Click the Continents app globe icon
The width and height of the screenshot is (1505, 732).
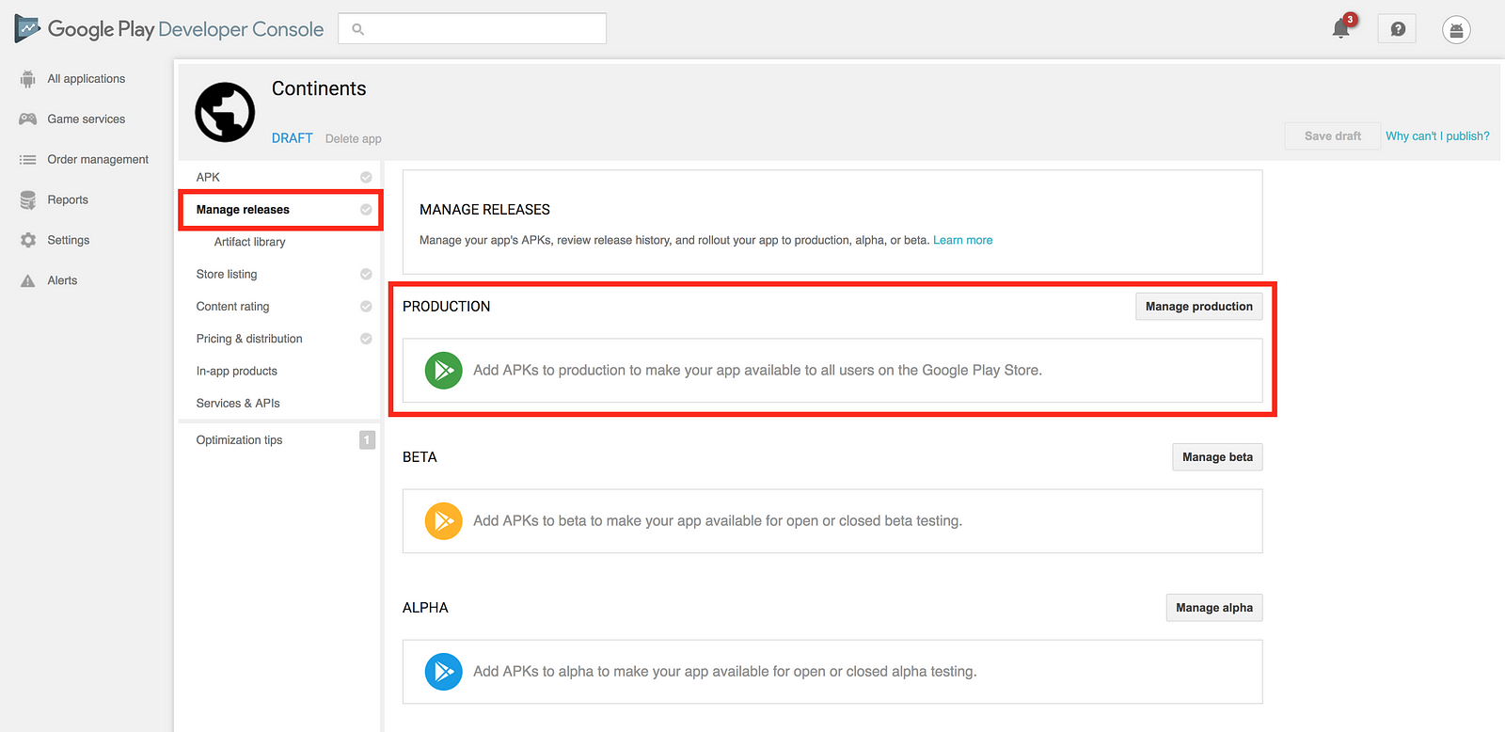[225, 112]
